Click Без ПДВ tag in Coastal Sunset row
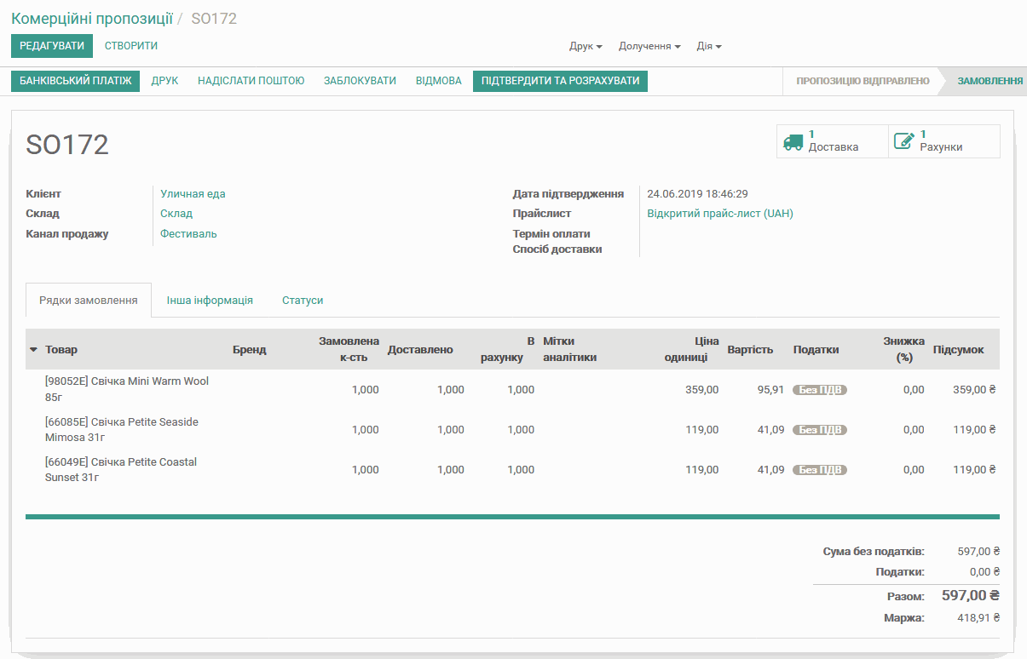 [x=820, y=470]
